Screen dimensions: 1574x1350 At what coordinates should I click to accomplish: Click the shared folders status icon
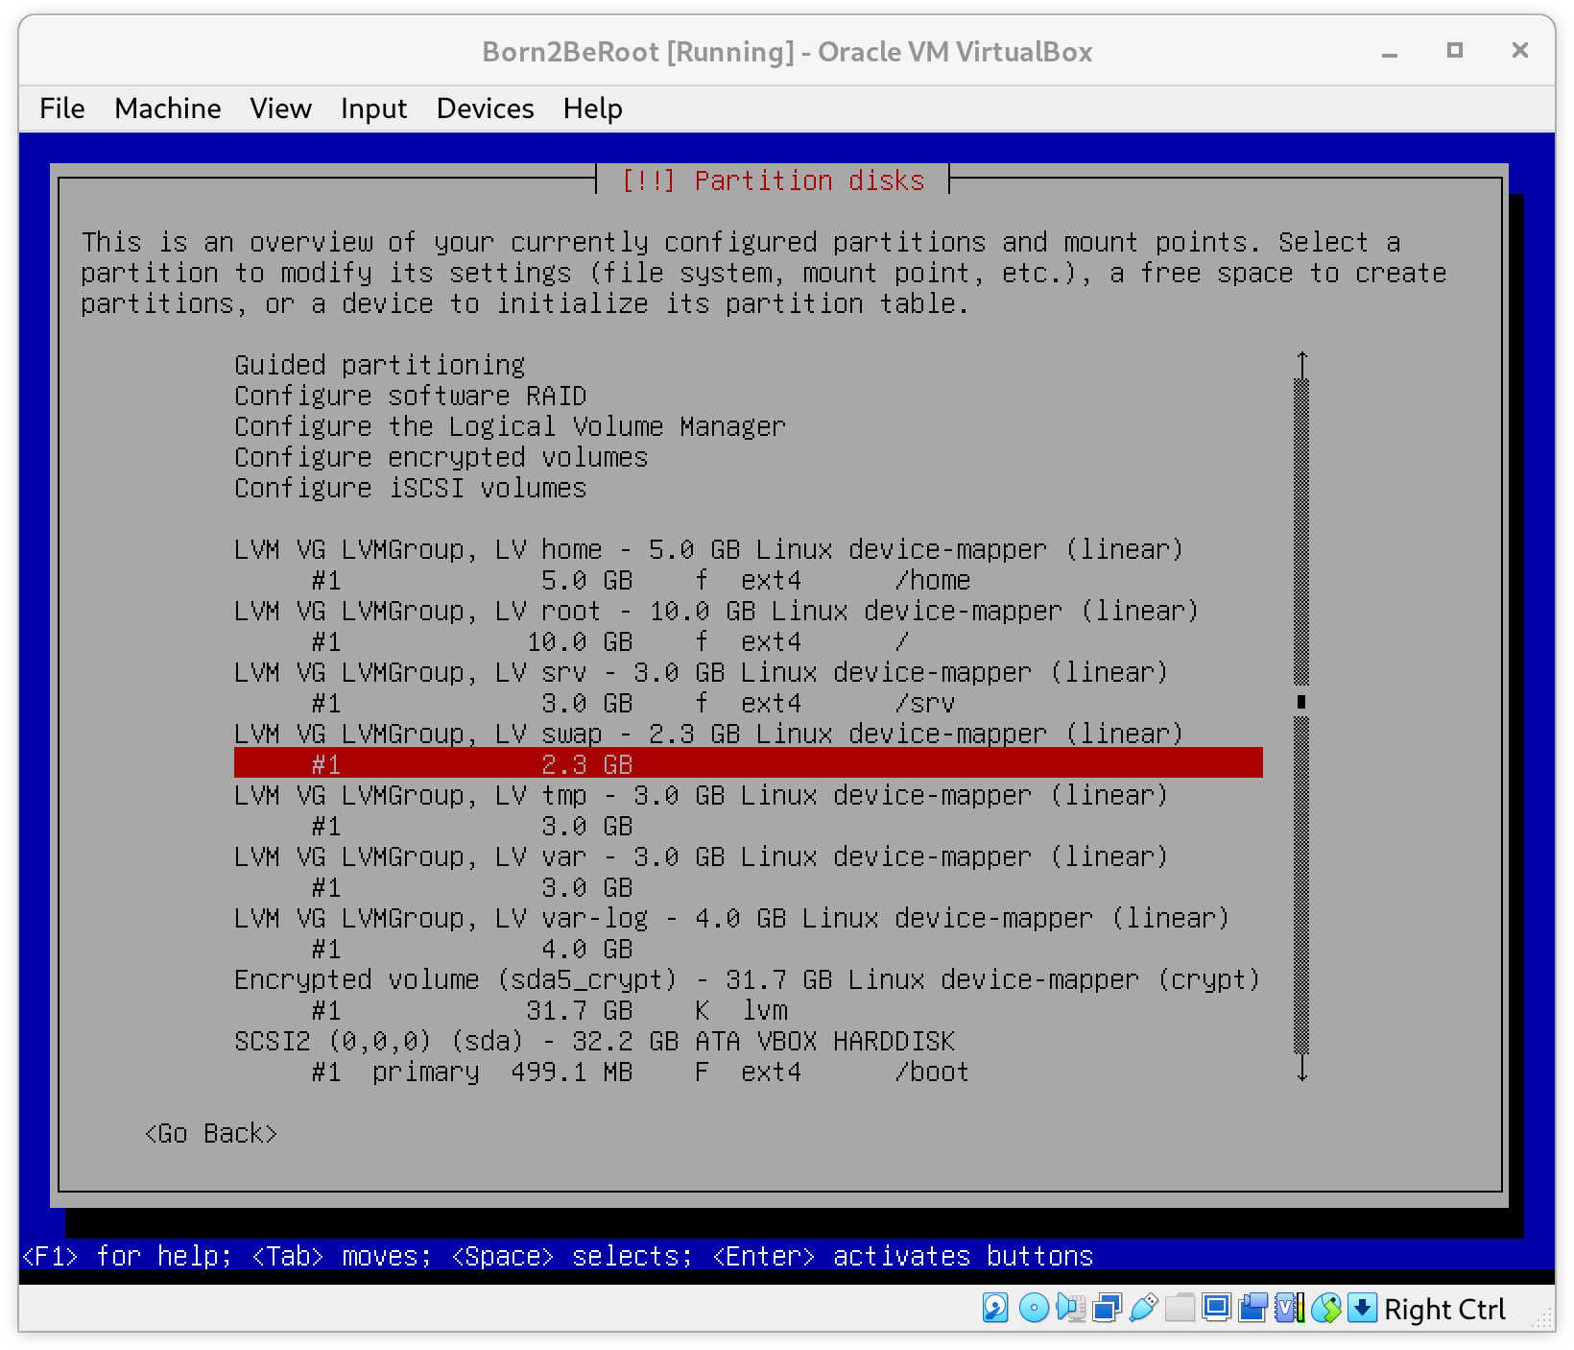point(1180,1309)
